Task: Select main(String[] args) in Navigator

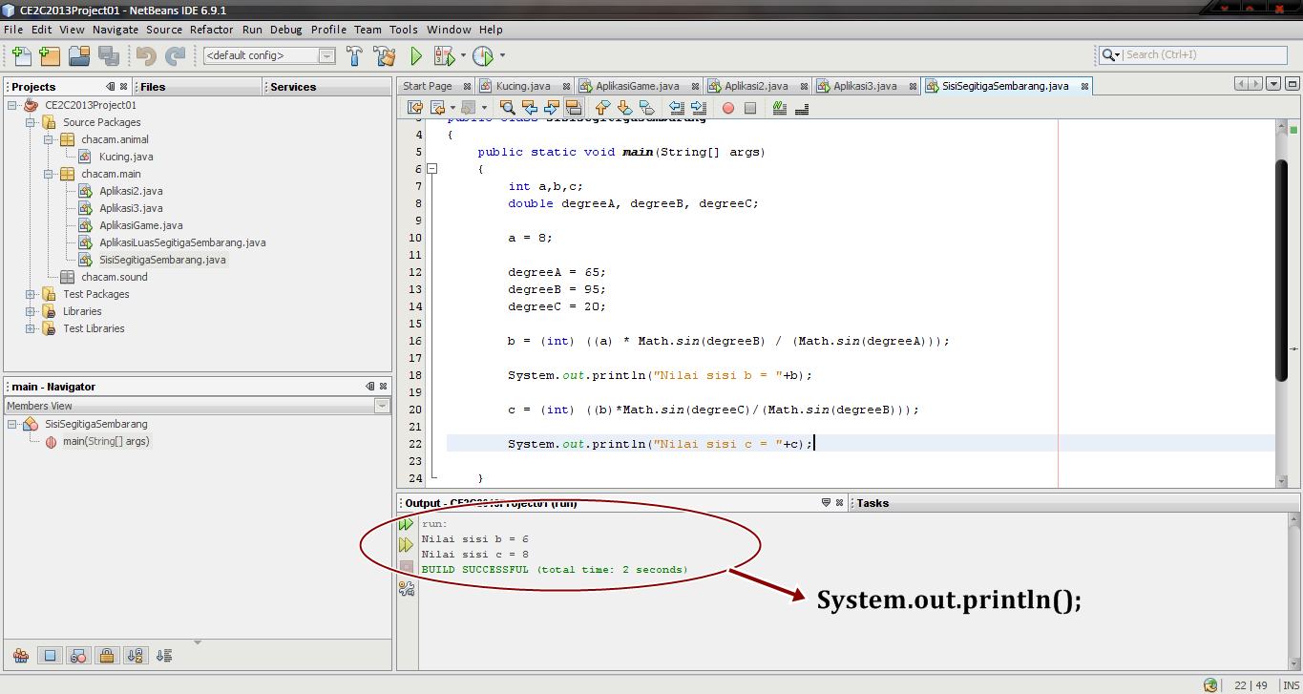Action: coord(107,441)
